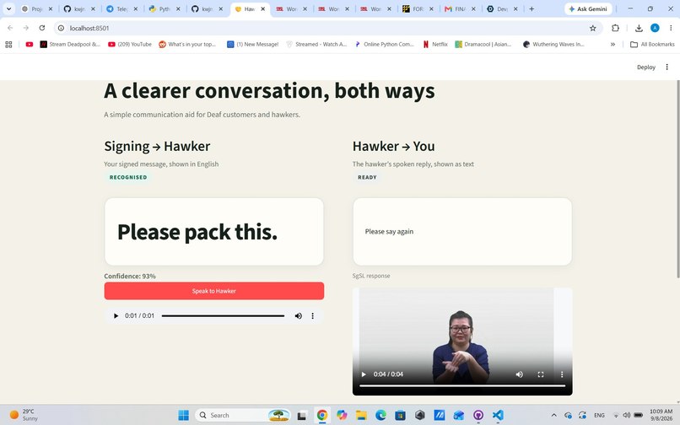Go back to the previous page
This screenshot has height=425, width=680.
click(x=10, y=28)
